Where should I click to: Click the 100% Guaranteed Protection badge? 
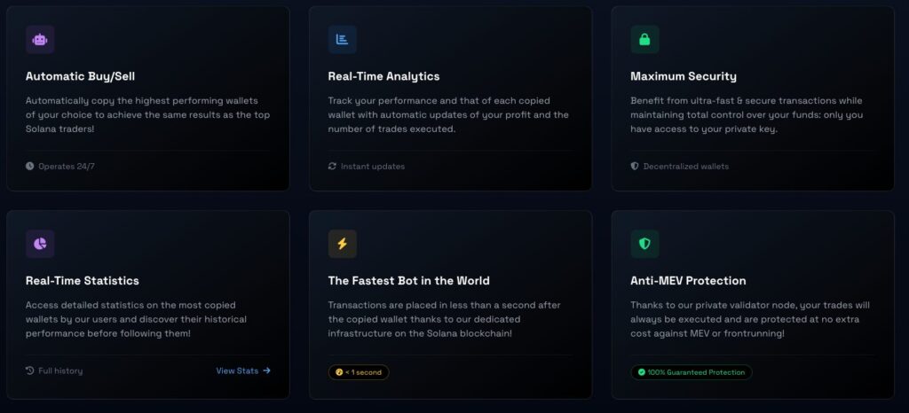click(x=691, y=372)
